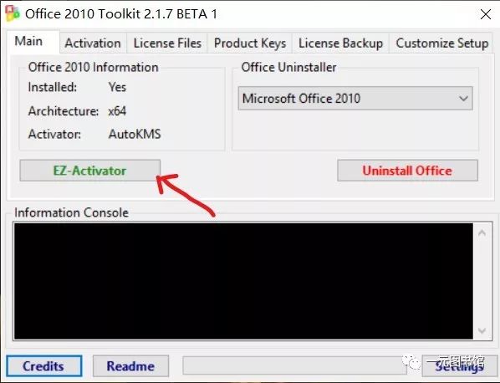Click the 'Office Uninstaller' group label

[x=289, y=67]
